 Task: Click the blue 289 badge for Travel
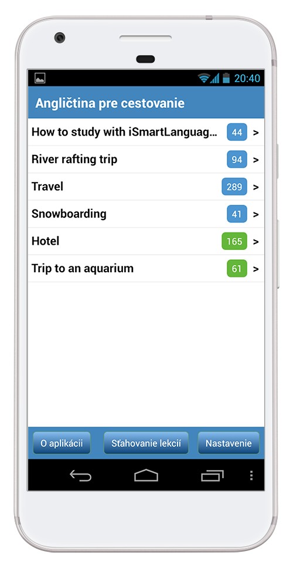234,187
